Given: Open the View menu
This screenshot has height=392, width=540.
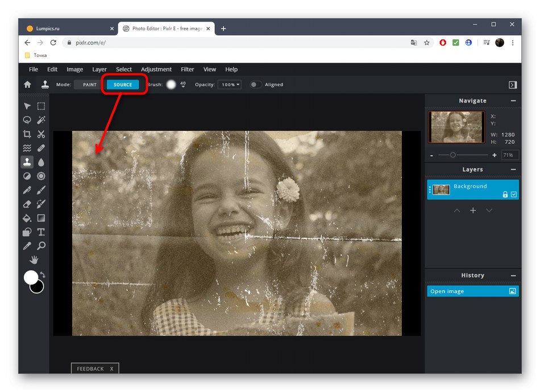Looking at the screenshot, I should tap(209, 69).
